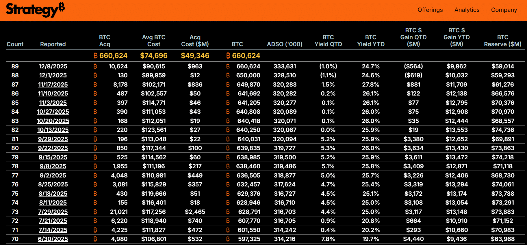527x245 pixels.
Task: Click the $3,634 gain QTD cell
Action: coord(413,148)
